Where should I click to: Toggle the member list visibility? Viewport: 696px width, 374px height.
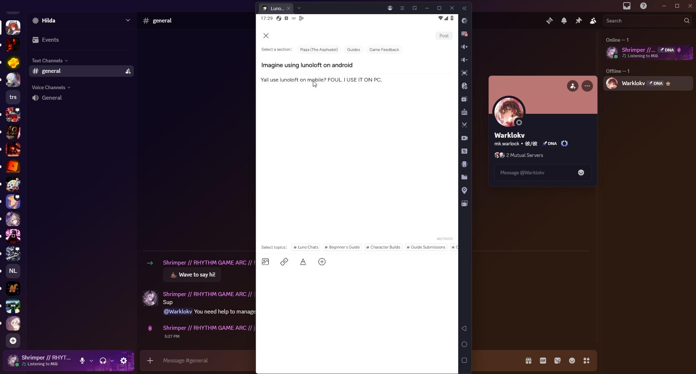click(x=593, y=21)
